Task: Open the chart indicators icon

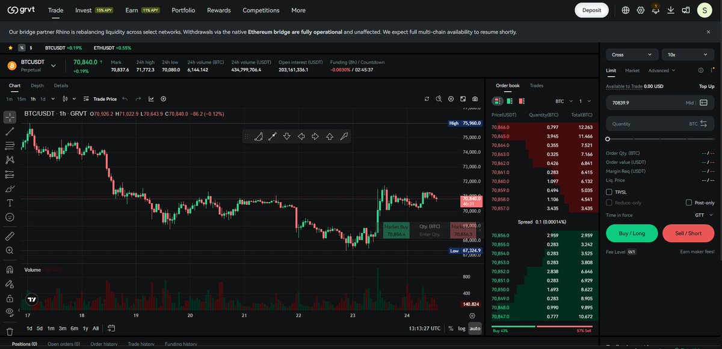Action: point(151,99)
